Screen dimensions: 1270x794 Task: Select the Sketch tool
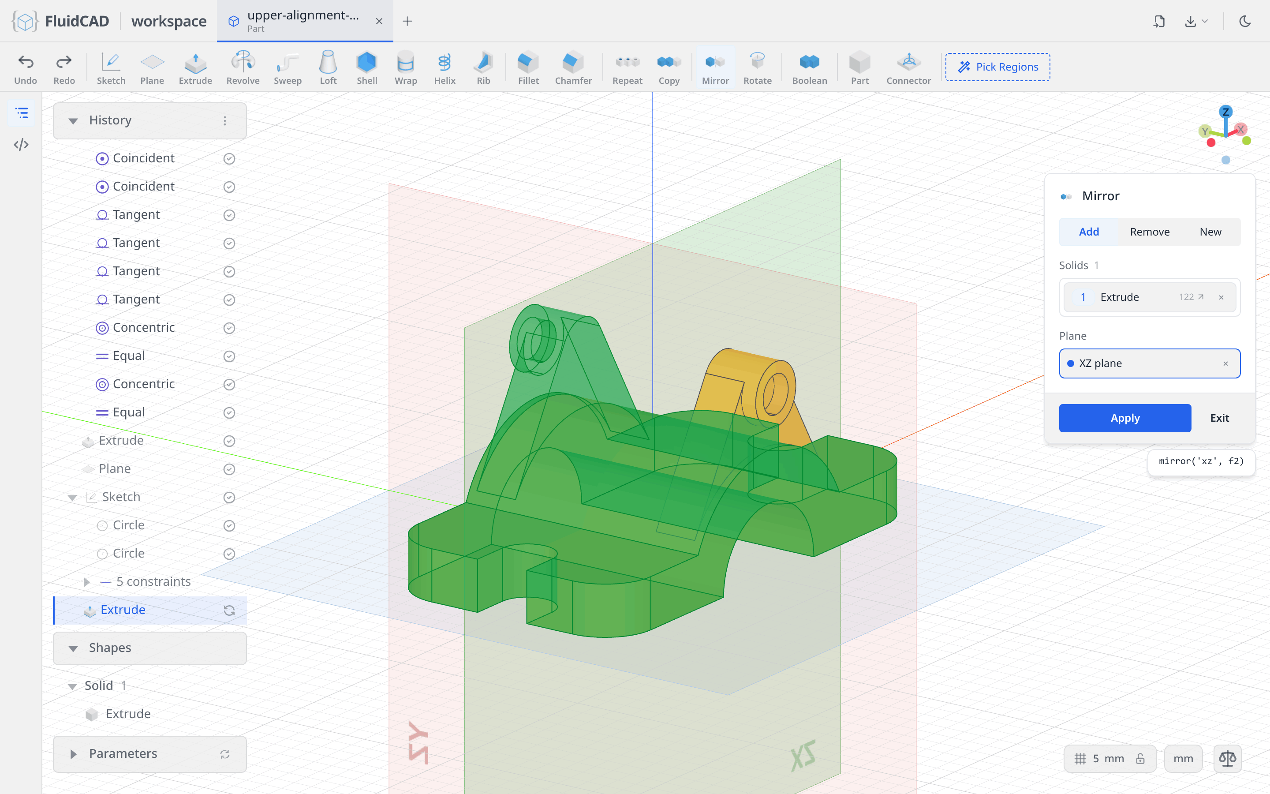pyautogui.click(x=111, y=68)
